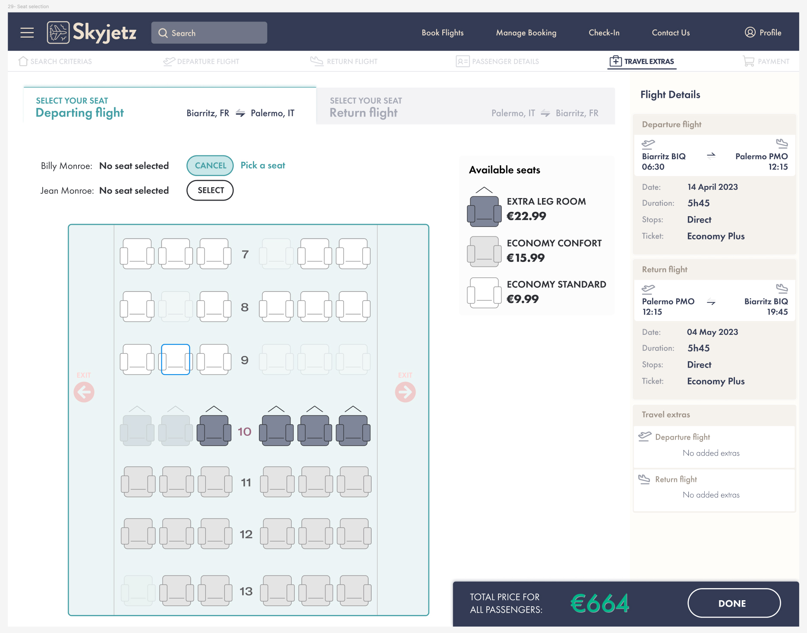Click the Payment cart icon
Image resolution: width=807 pixels, height=633 pixels.
[748, 61]
